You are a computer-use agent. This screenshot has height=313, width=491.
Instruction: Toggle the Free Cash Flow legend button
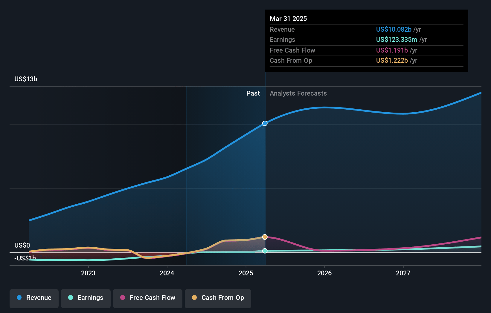tap(148, 298)
